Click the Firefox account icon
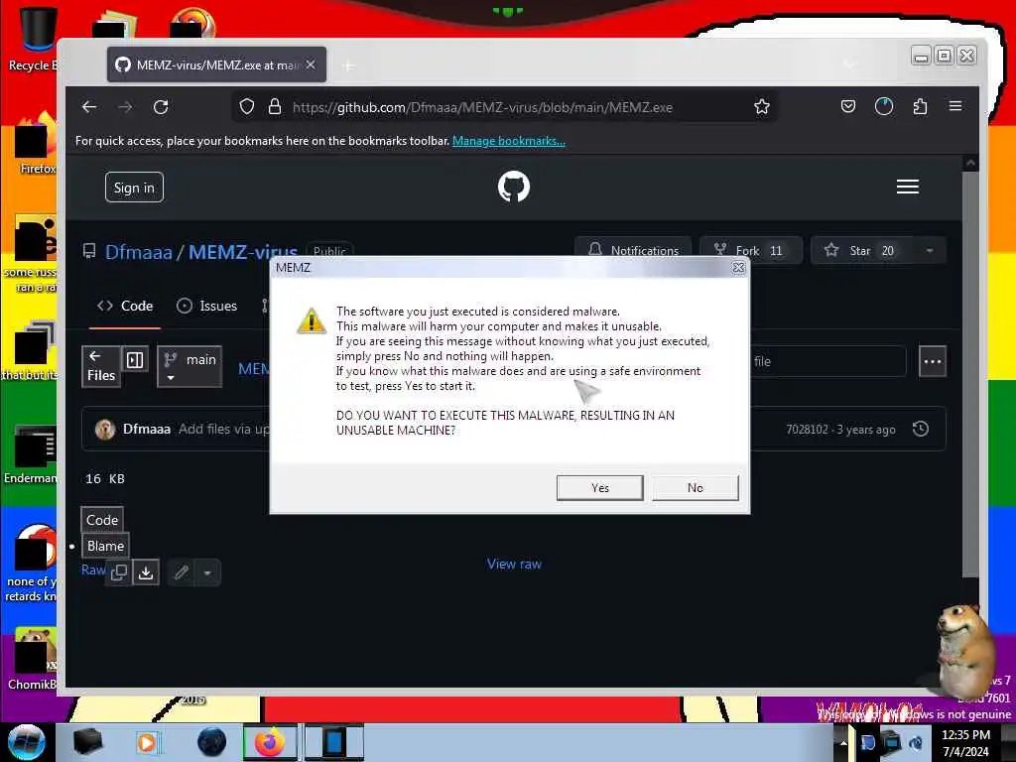1016x762 pixels. click(x=884, y=106)
